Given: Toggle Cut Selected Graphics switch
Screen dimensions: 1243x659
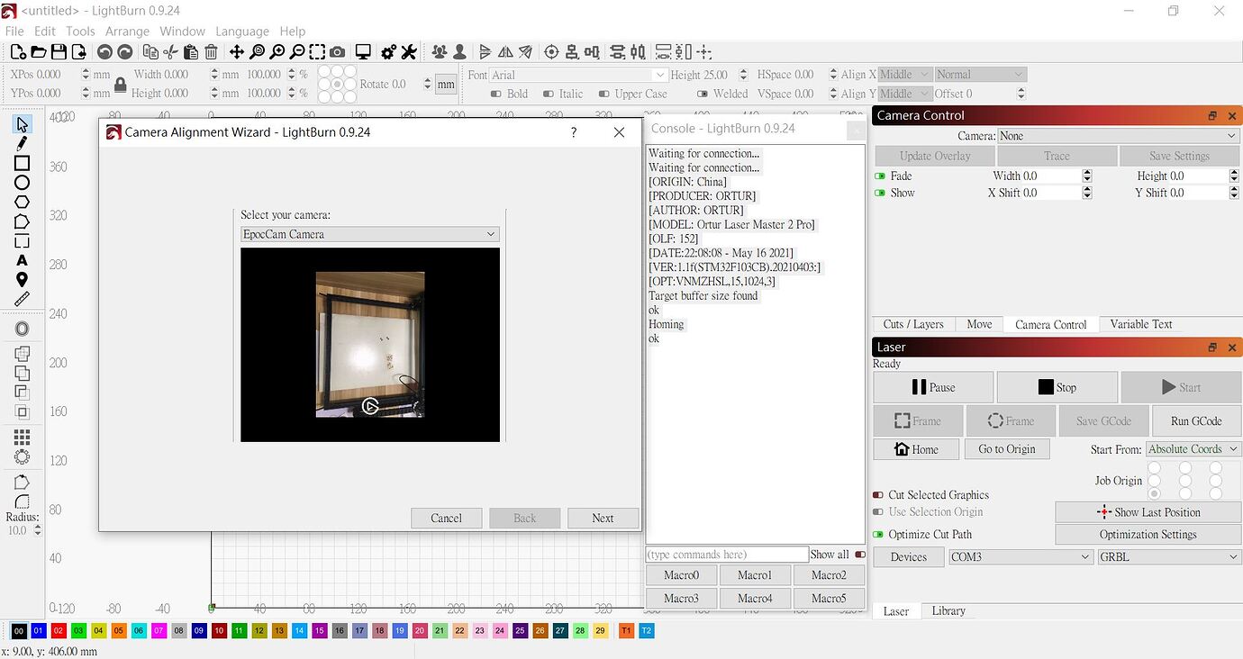Looking at the screenshot, I should [x=878, y=495].
